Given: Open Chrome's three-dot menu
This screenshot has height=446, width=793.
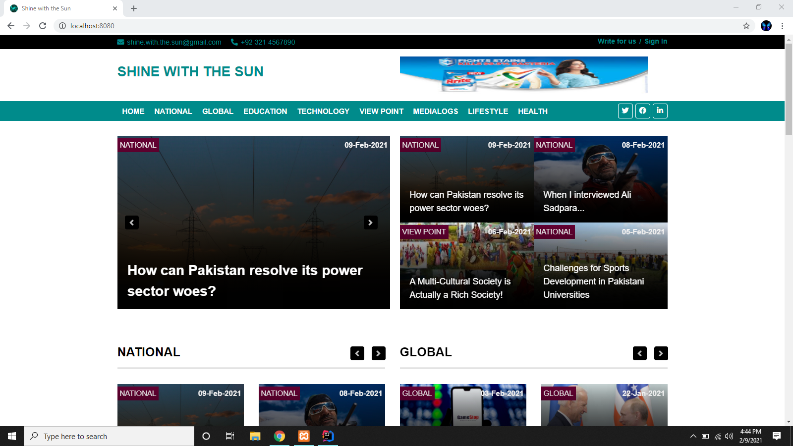Looking at the screenshot, I should [782, 26].
